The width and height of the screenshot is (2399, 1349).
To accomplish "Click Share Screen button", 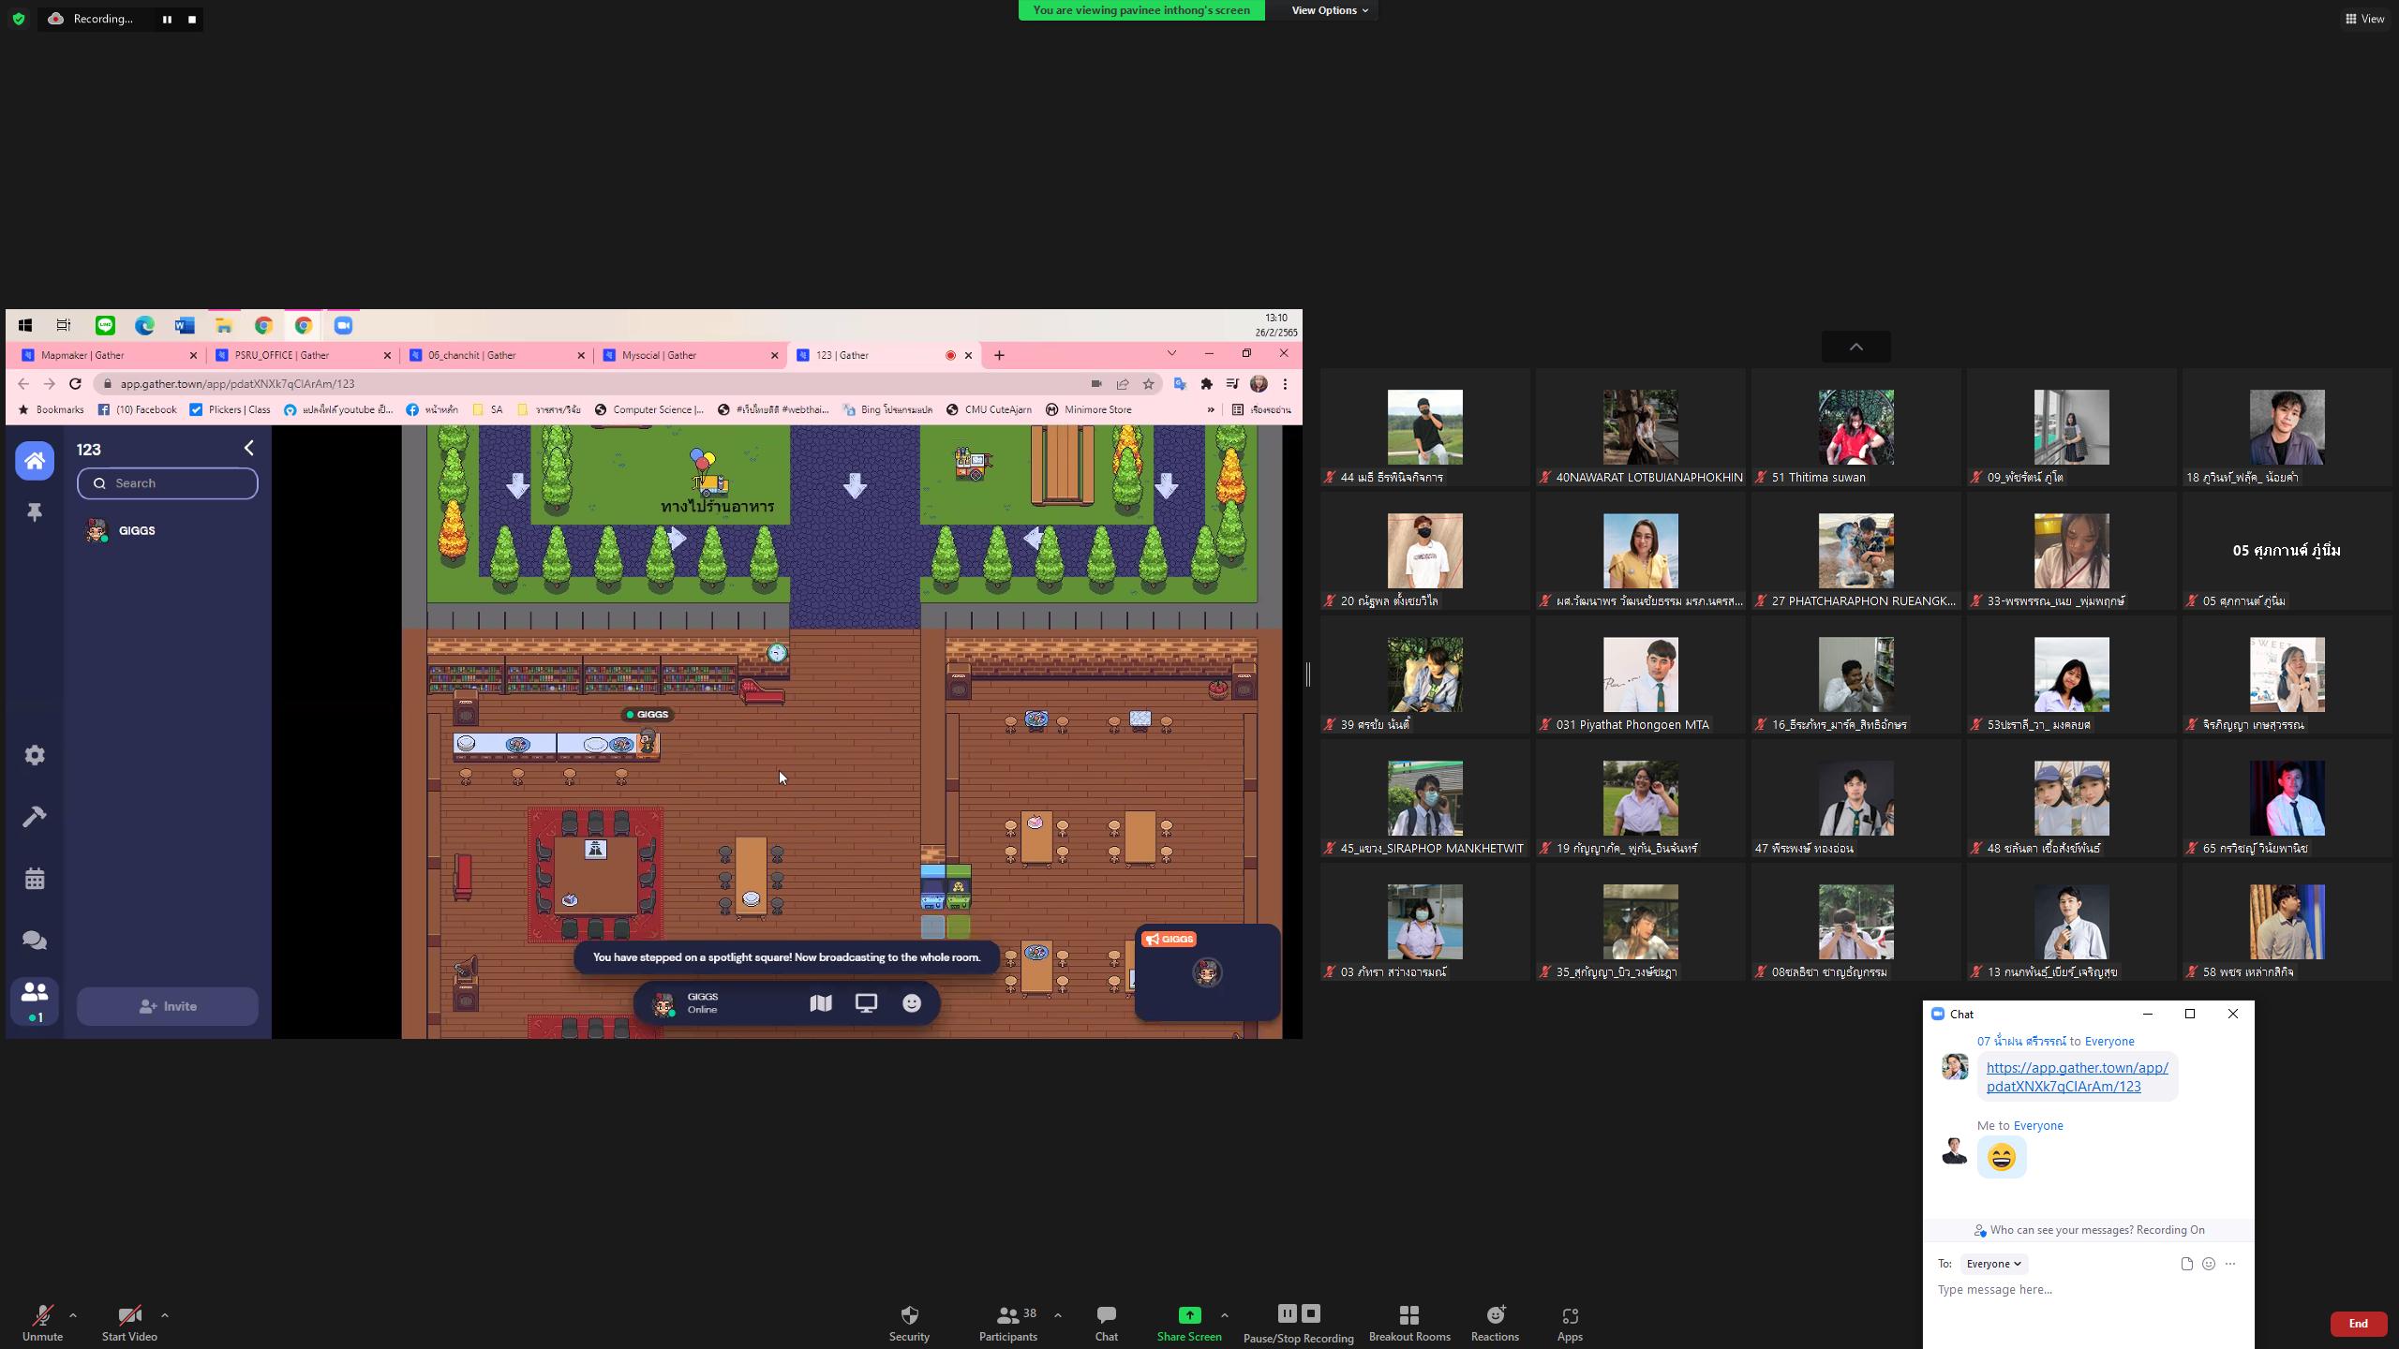I will click(x=1189, y=1323).
